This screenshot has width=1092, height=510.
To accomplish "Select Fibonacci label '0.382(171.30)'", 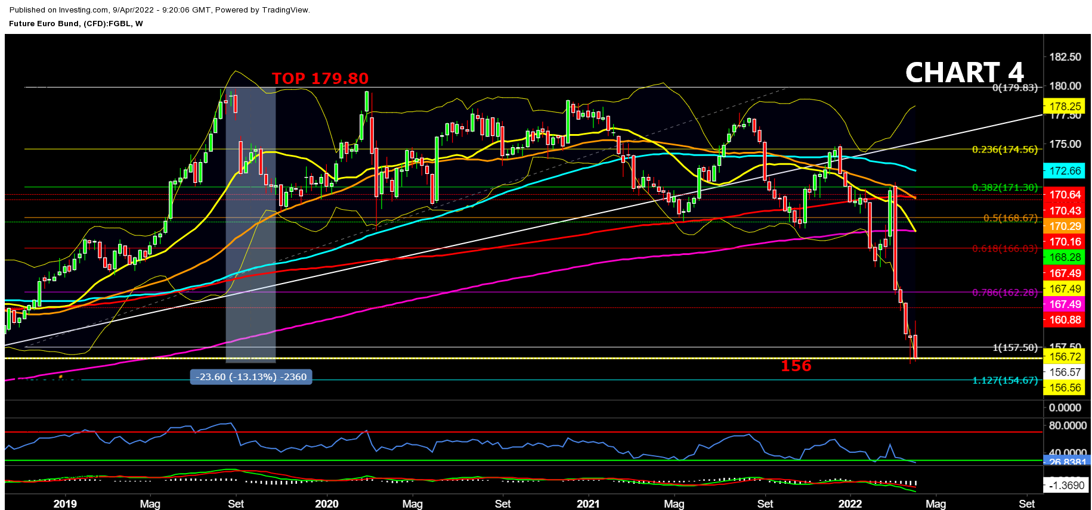I will (x=1005, y=188).
